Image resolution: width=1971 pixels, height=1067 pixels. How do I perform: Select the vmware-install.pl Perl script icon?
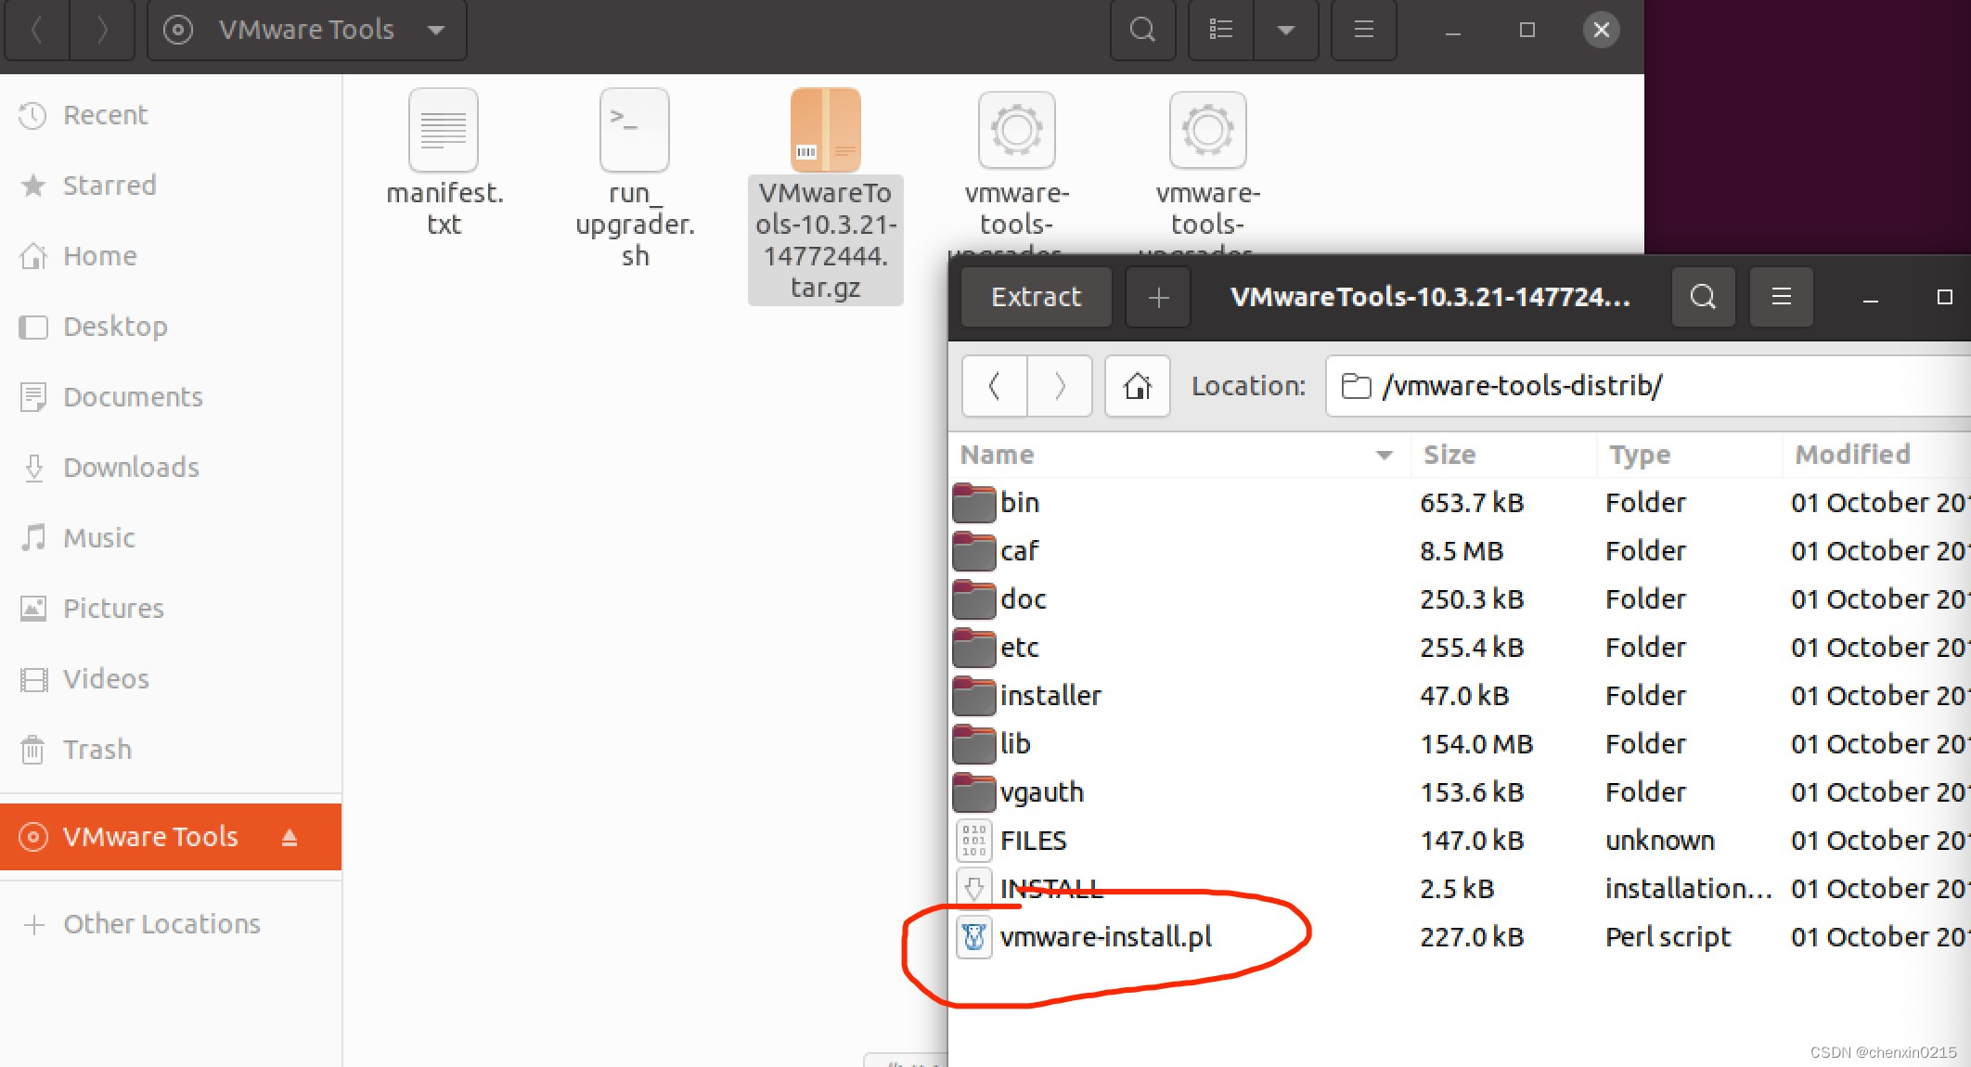pyautogui.click(x=974, y=937)
